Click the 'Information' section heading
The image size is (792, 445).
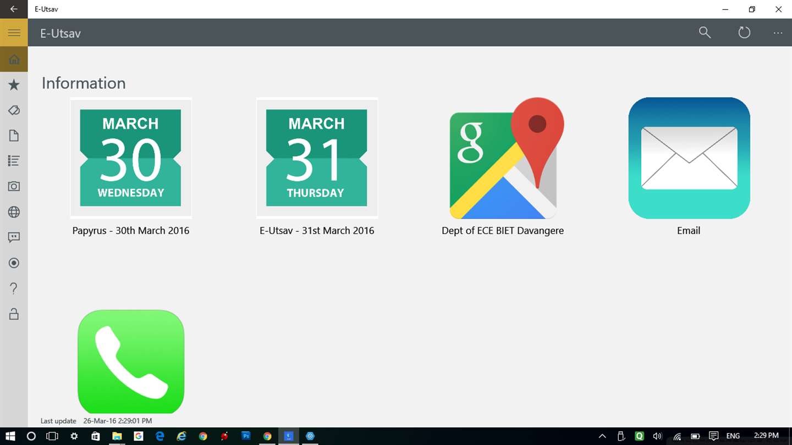point(84,83)
